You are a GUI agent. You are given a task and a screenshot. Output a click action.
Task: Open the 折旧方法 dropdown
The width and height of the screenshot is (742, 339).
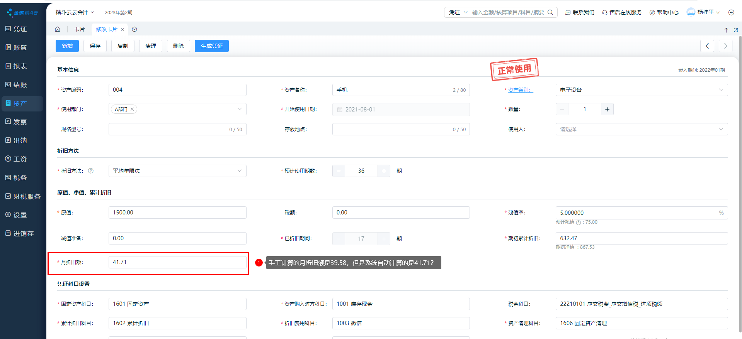coord(239,171)
